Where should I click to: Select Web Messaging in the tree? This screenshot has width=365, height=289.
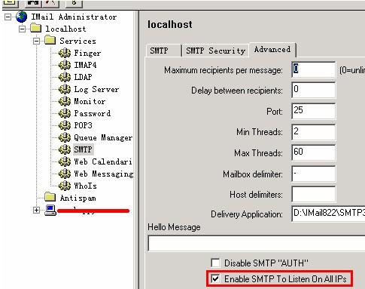coord(103,174)
